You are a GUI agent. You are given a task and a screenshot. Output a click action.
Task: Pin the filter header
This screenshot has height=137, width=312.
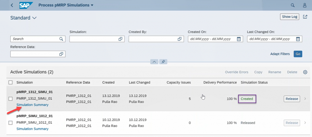(x=163, y=62)
